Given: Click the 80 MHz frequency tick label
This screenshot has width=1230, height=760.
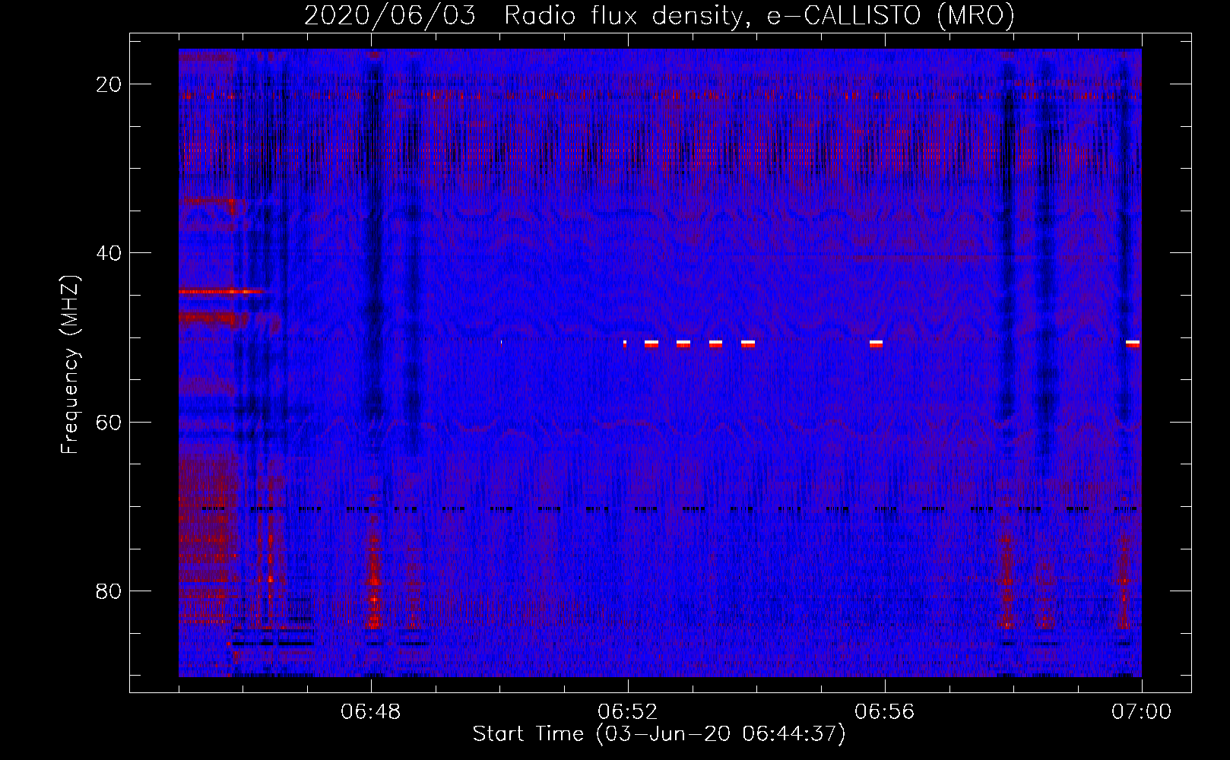Looking at the screenshot, I should (109, 591).
